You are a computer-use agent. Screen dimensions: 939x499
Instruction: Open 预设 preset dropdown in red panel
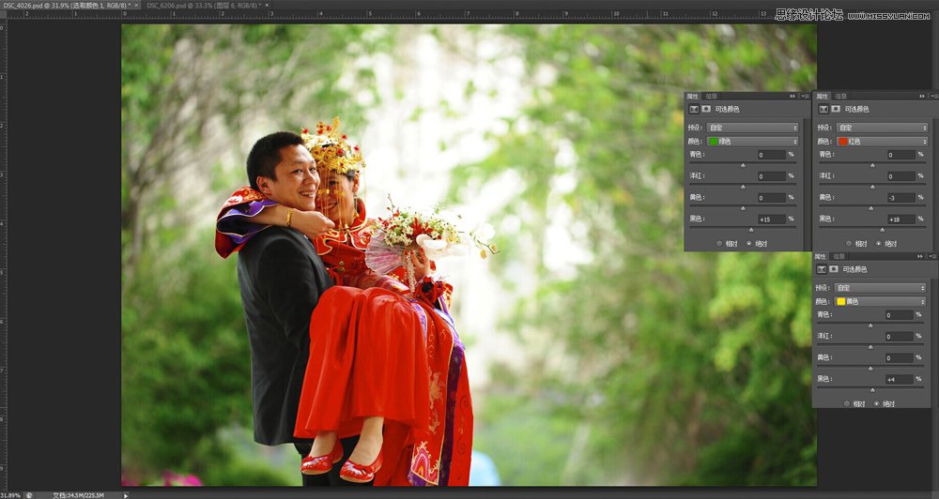[882, 128]
